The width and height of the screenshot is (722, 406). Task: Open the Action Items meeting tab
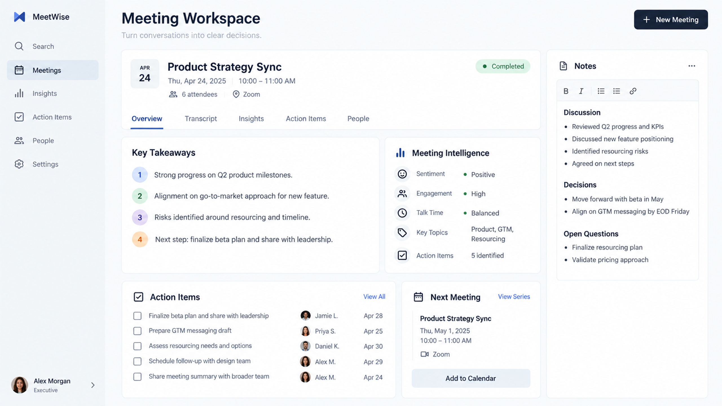tap(306, 119)
